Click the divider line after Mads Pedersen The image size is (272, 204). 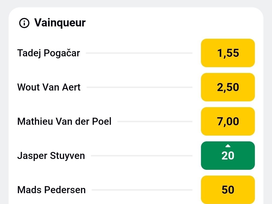click(142, 190)
